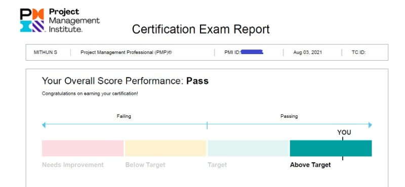The width and height of the screenshot is (405, 187).
Task: Click the Failing label above the scale
Action: coord(124,116)
